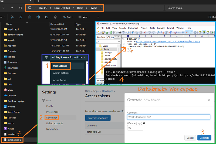Viewport: 216px width, 144px height.
Task: Open the View dropdown in Explorer
Action: 84,17
